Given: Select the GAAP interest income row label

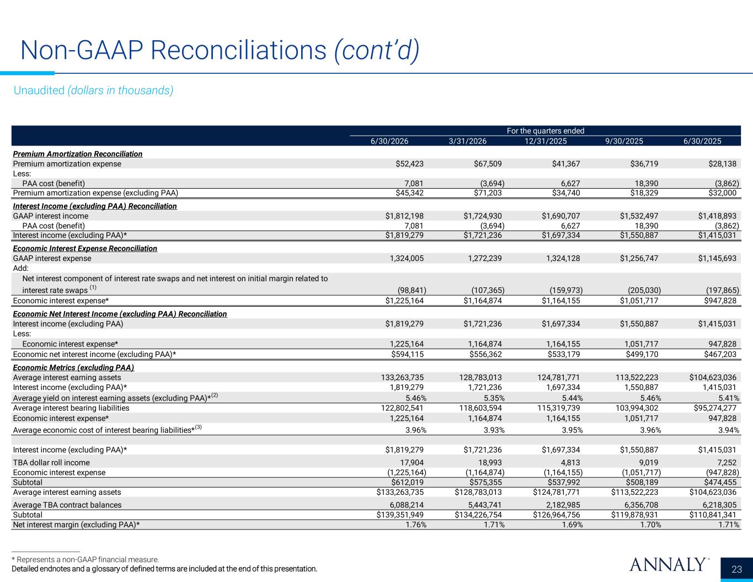Looking at the screenshot, I should (50, 216).
